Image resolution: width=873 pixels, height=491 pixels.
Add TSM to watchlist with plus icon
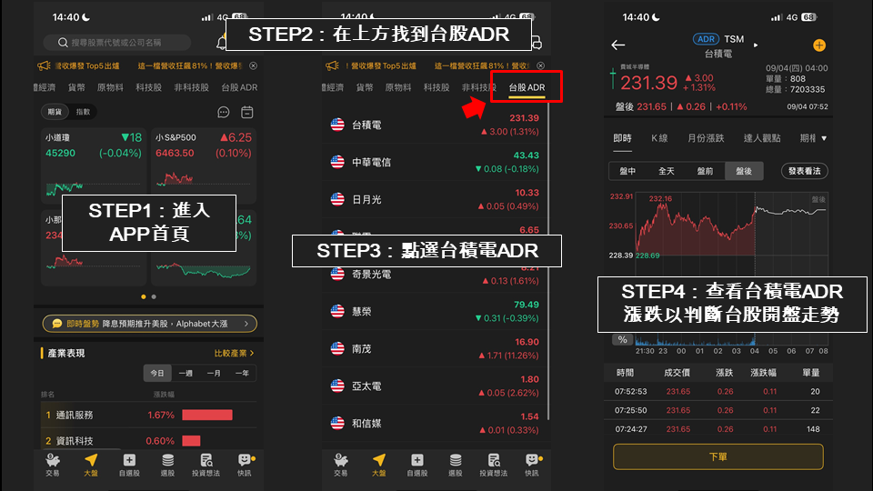point(819,45)
